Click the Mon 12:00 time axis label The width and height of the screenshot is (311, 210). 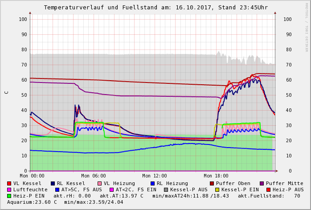(155, 176)
